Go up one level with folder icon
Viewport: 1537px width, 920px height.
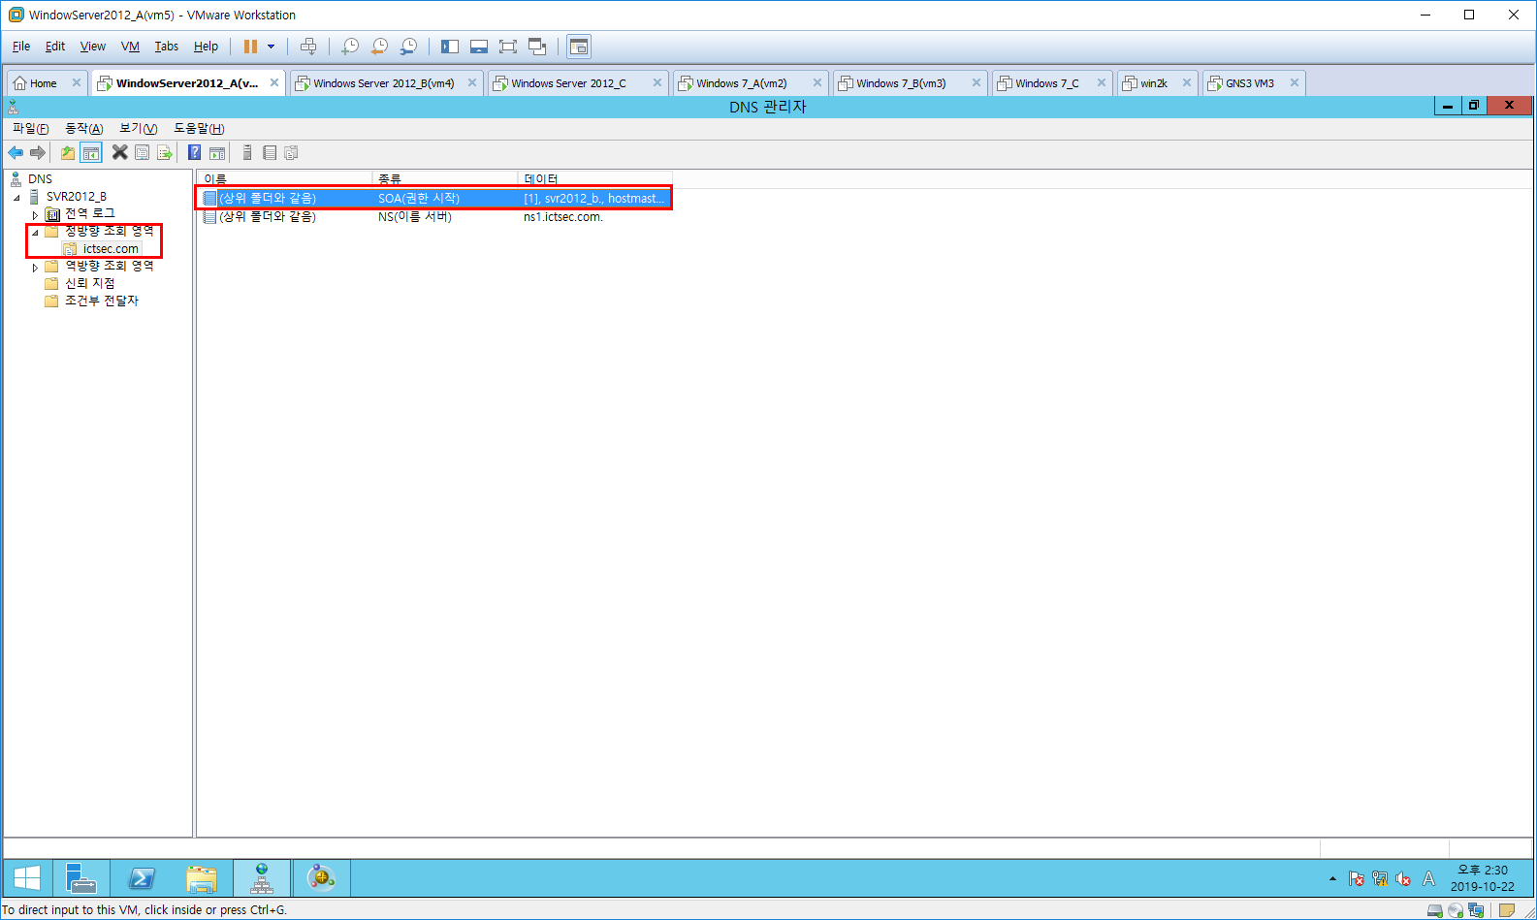(x=68, y=152)
